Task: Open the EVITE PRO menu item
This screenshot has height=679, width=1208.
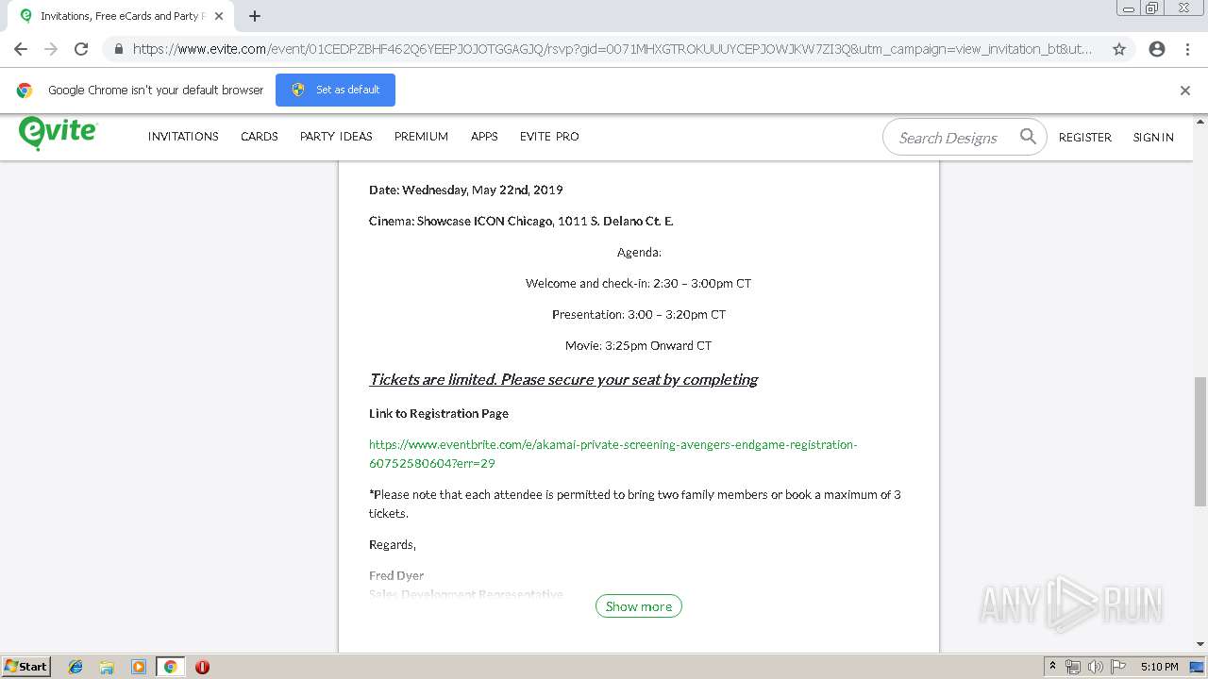Action: click(549, 137)
